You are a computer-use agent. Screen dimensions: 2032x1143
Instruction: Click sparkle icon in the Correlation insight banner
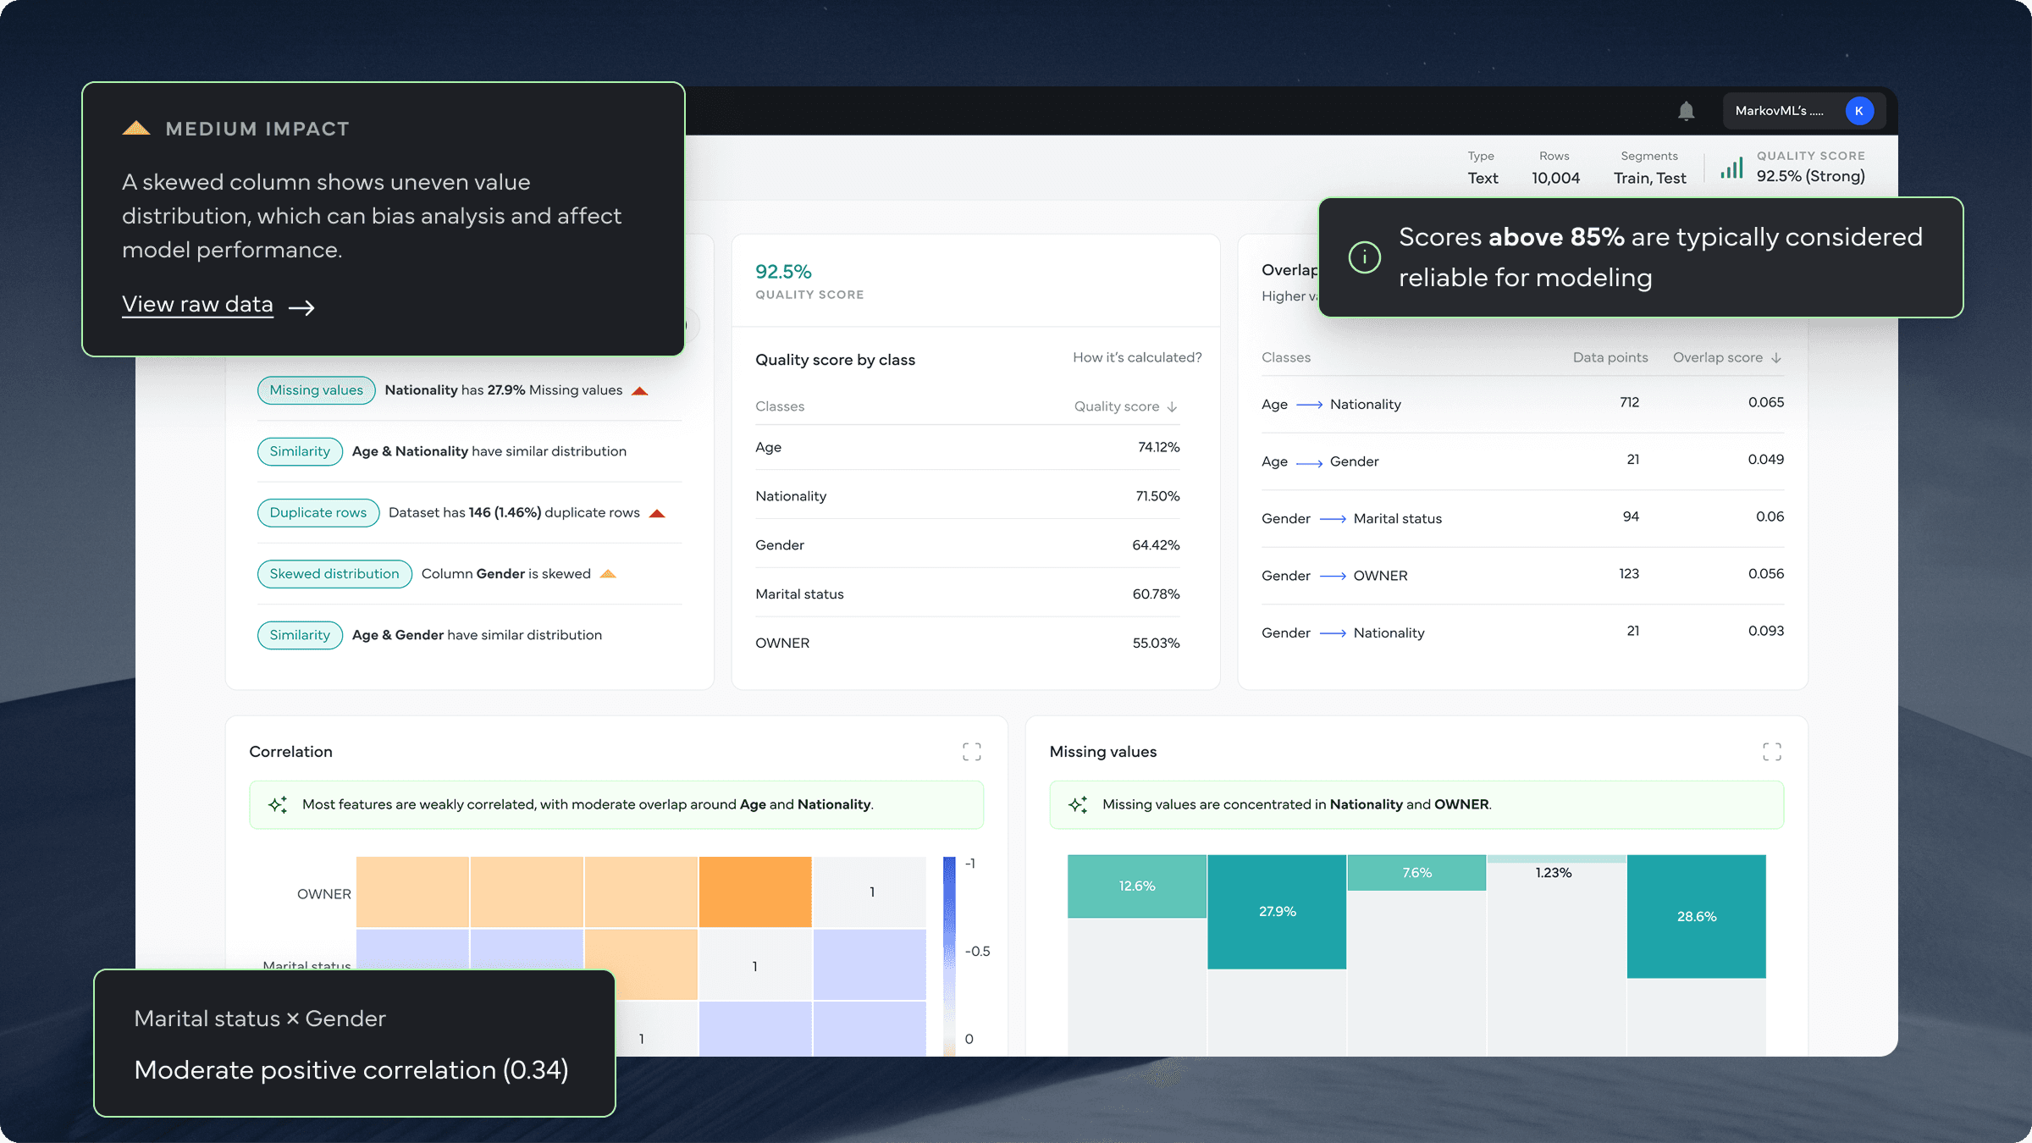pyautogui.click(x=278, y=804)
